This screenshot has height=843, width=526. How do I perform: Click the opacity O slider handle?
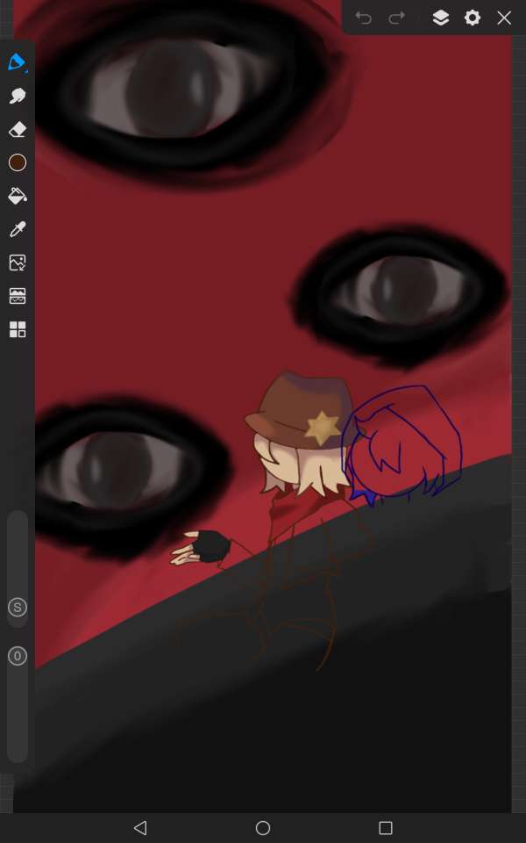coord(18,656)
